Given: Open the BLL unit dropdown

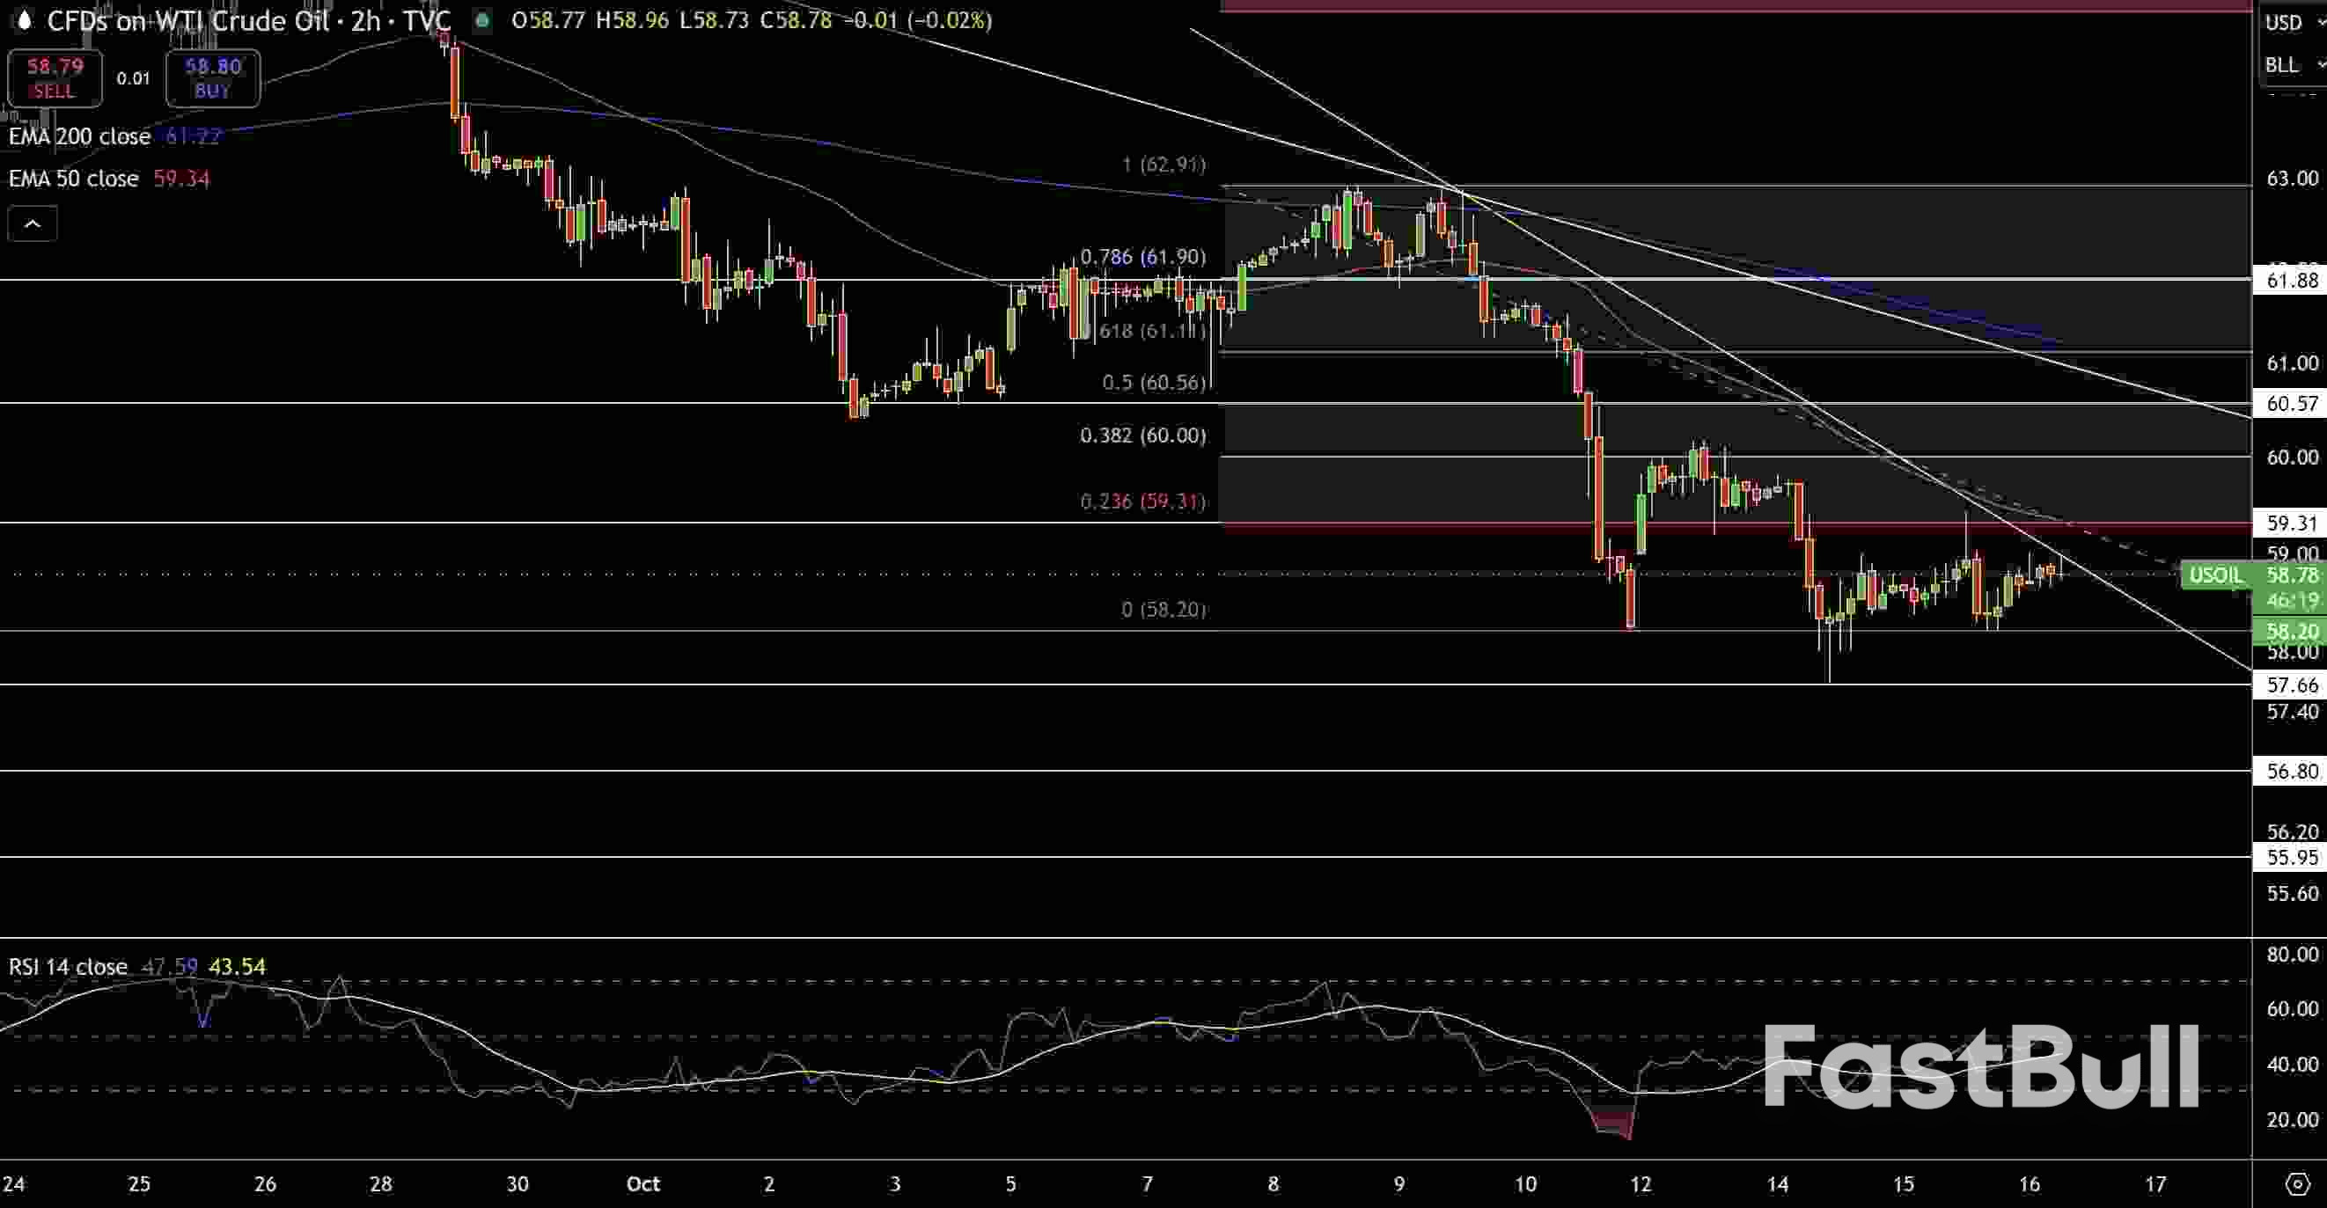Looking at the screenshot, I should coord(2292,64).
